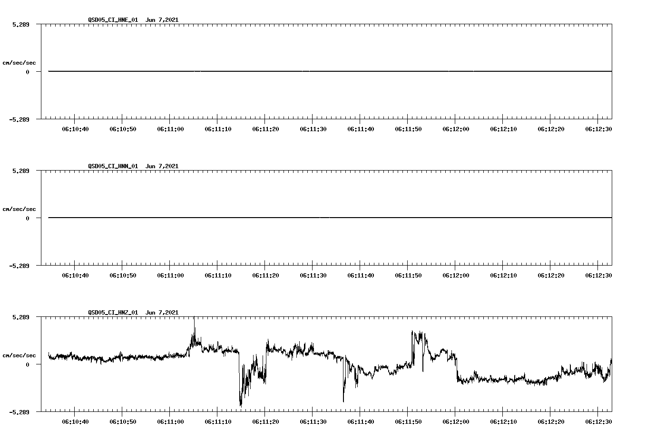Click time label 06:11:40 under HNE plot
This screenshot has height=439, width=646.
point(361,129)
